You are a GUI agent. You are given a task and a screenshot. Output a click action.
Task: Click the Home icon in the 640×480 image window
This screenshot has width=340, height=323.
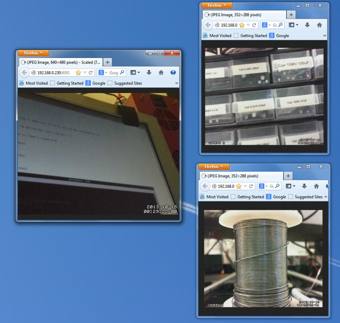(161, 73)
